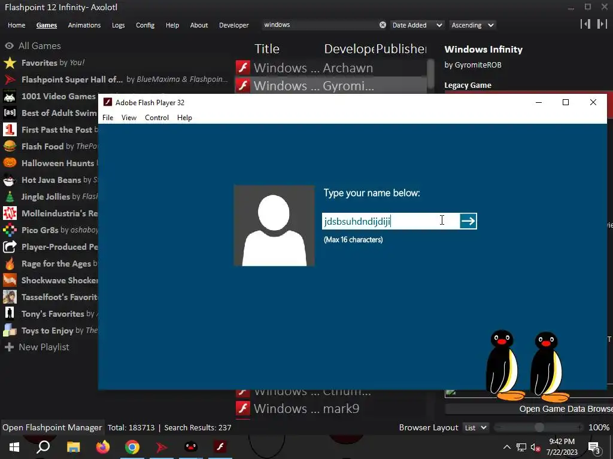The height and width of the screenshot is (459, 613).
Task: Open the About tab
Action: (199, 25)
